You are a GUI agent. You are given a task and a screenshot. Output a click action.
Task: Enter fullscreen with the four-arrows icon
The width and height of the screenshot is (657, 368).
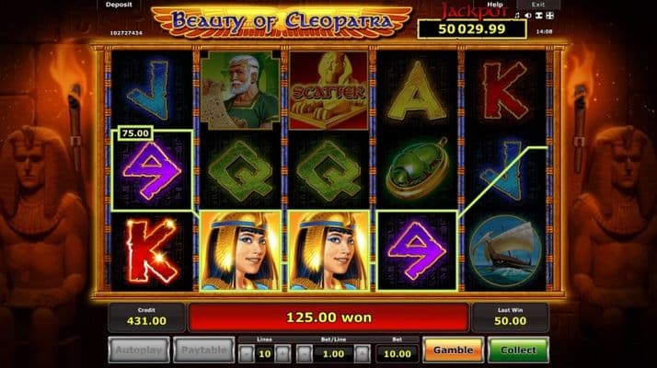point(550,16)
